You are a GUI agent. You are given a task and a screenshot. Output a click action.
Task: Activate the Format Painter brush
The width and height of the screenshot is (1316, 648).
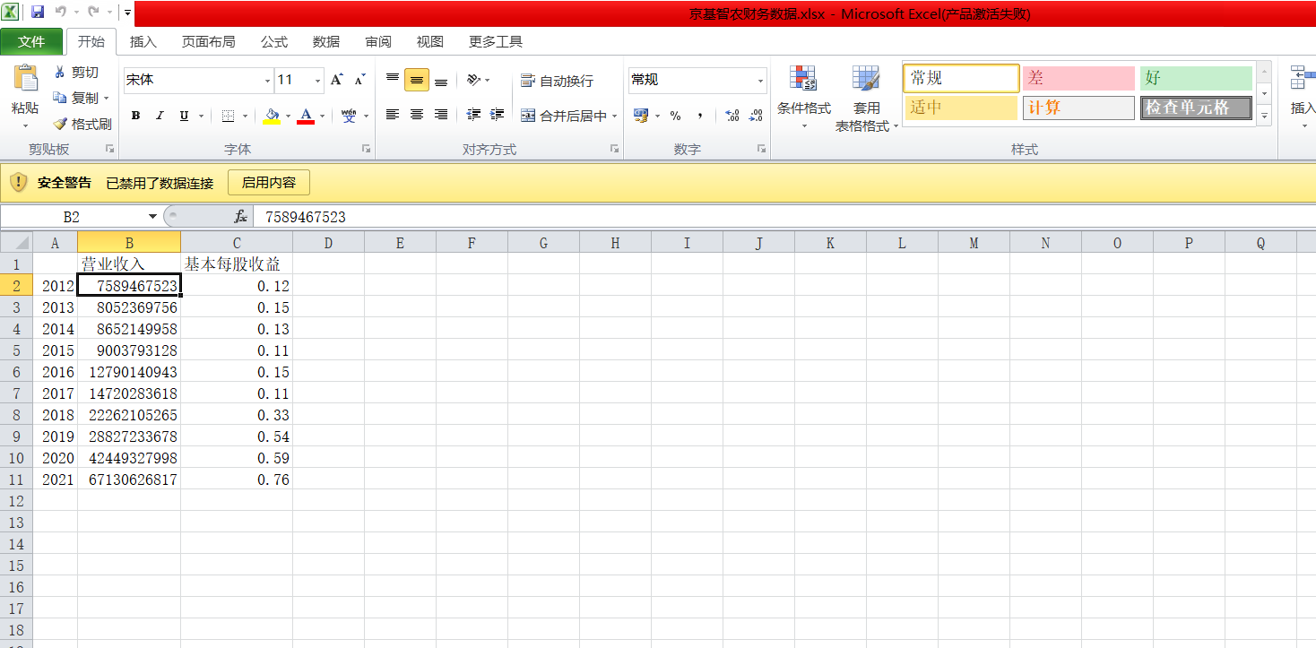[x=60, y=124]
